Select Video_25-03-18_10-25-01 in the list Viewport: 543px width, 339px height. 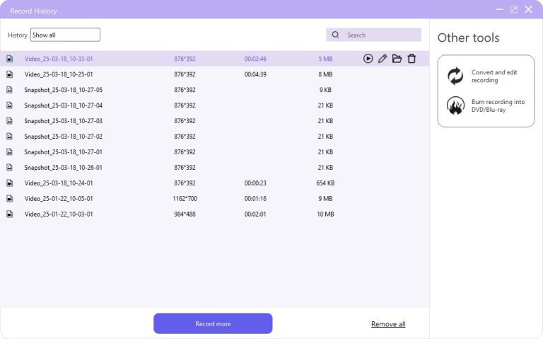tap(59, 74)
